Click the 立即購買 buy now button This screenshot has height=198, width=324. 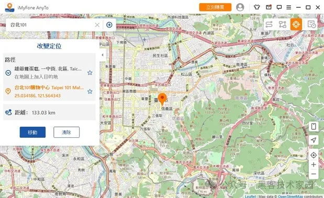point(215,7)
